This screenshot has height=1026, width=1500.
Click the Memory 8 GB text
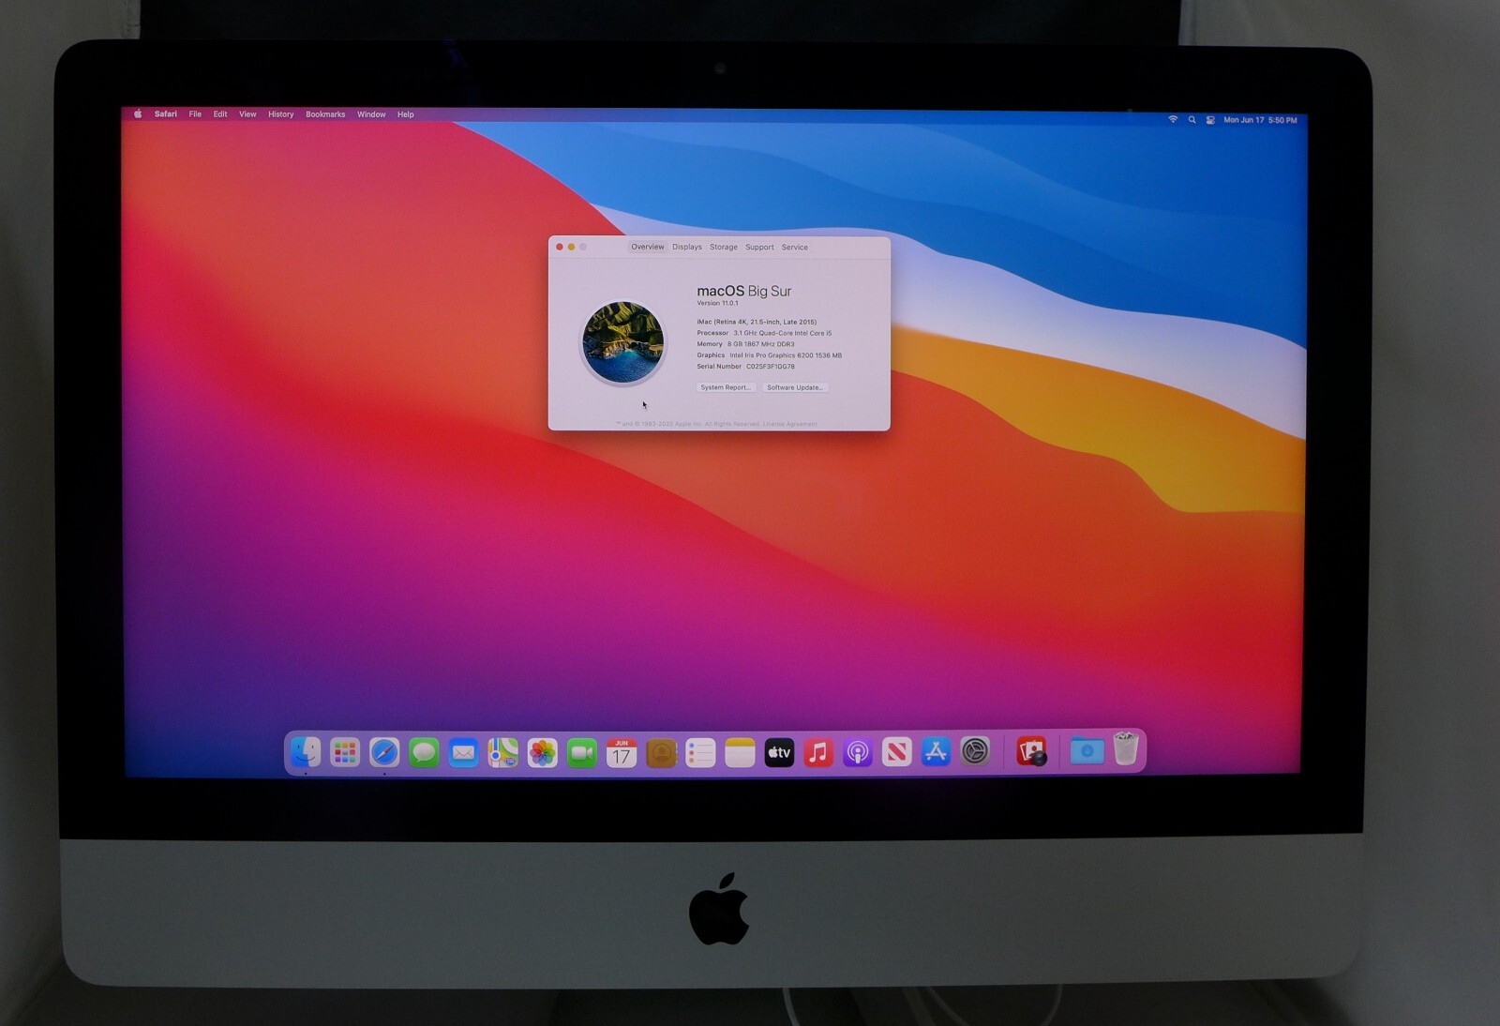[x=745, y=344]
